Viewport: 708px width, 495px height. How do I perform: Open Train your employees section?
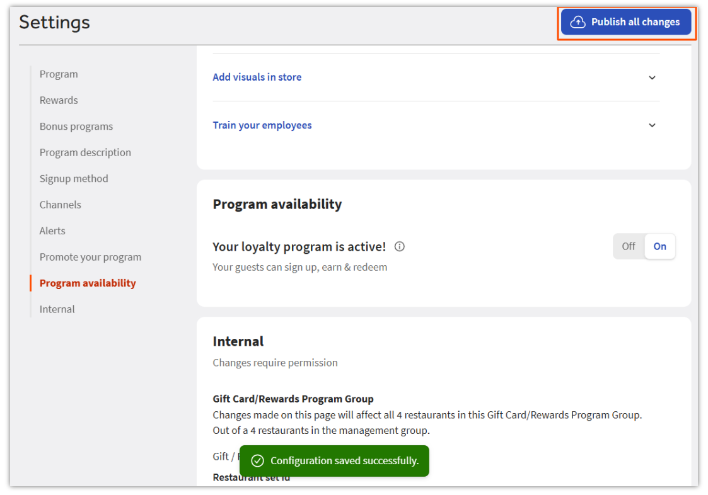(262, 125)
